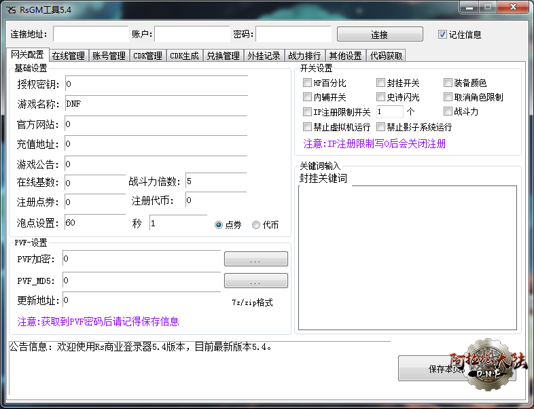This screenshot has height=409, width=534.
Task: Select the 代码获取 tab
Action: point(386,56)
